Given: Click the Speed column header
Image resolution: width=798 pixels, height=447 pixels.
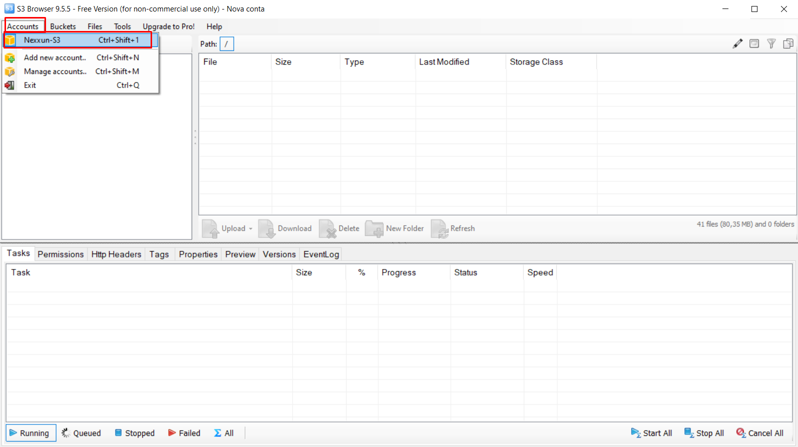Looking at the screenshot, I should (540, 272).
